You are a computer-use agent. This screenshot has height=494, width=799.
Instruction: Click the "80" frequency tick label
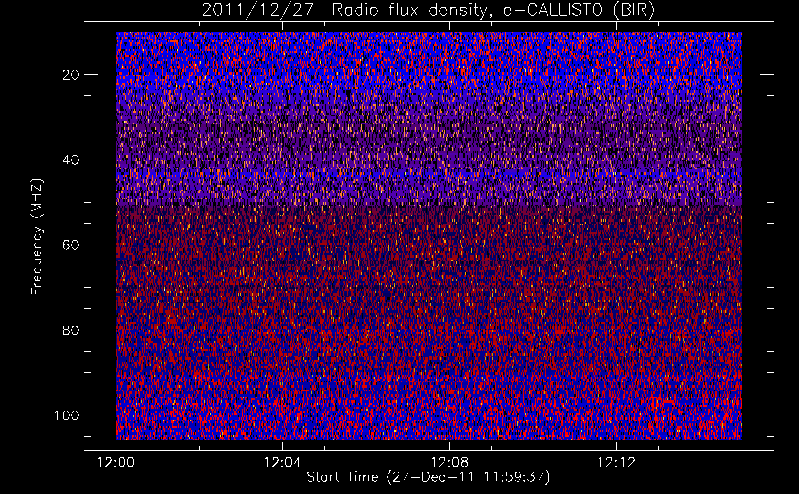coord(71,330)
